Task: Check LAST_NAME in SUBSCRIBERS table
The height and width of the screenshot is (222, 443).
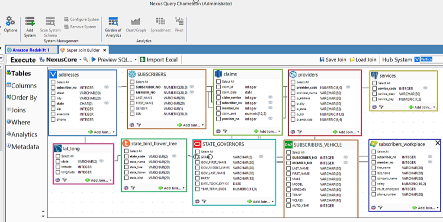Action: pyautogui.click(x=132, y=98)
